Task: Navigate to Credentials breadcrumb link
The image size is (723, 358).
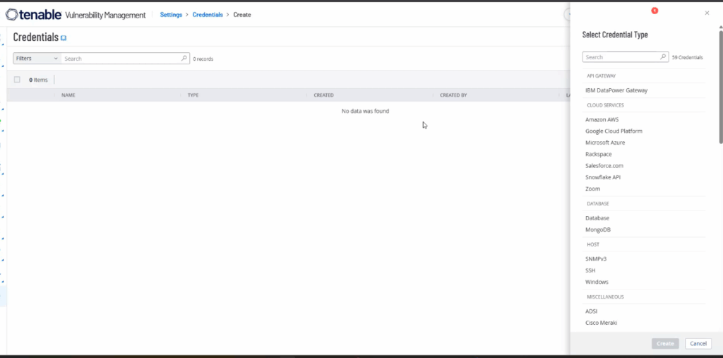Action: [x=208, y=15]
